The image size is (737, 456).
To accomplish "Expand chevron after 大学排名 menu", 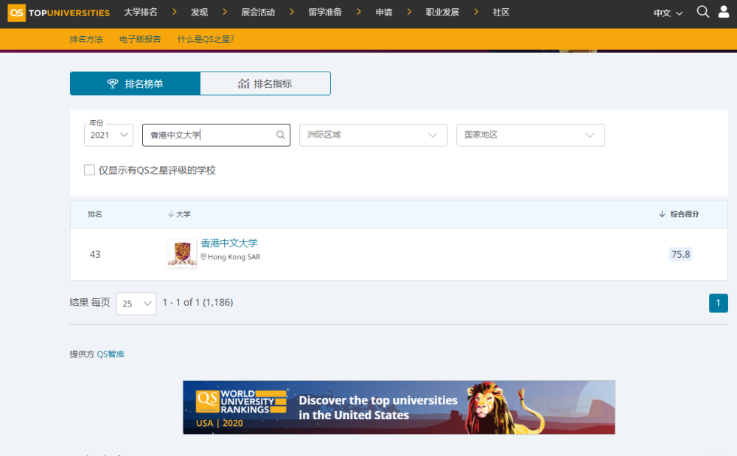I will click(x=175, y=12).
